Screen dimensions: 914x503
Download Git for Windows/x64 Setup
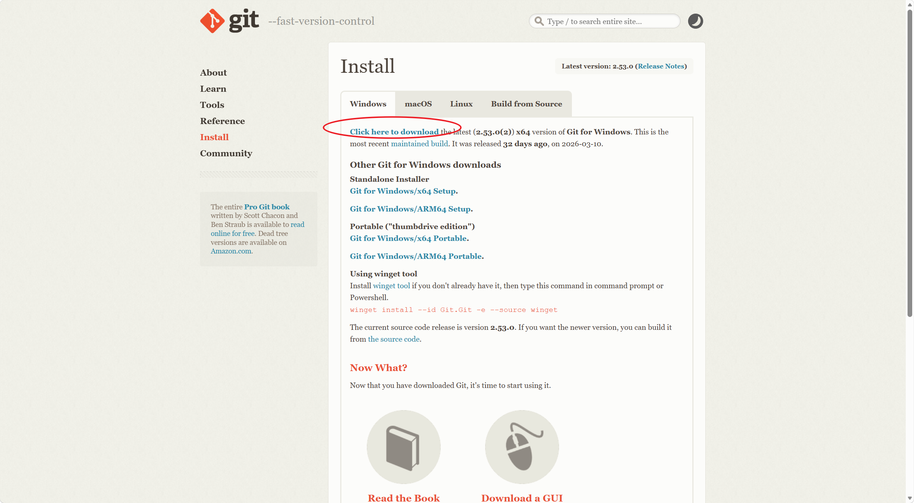(403, 191)
